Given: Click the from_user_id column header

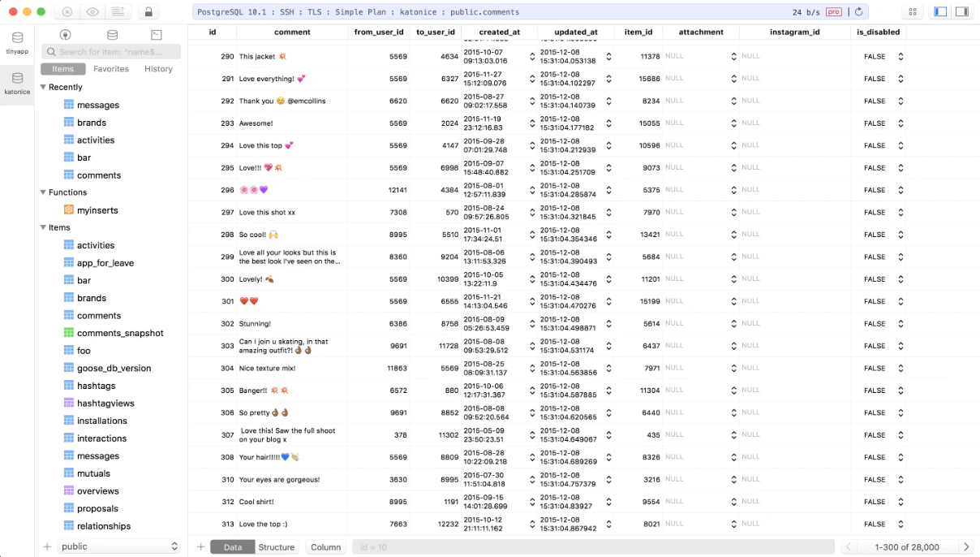Looking at the screenshot, I should (x=379, y=32).
